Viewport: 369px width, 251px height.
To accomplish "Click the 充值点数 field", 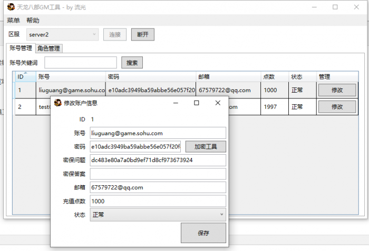I will (158, 201).
